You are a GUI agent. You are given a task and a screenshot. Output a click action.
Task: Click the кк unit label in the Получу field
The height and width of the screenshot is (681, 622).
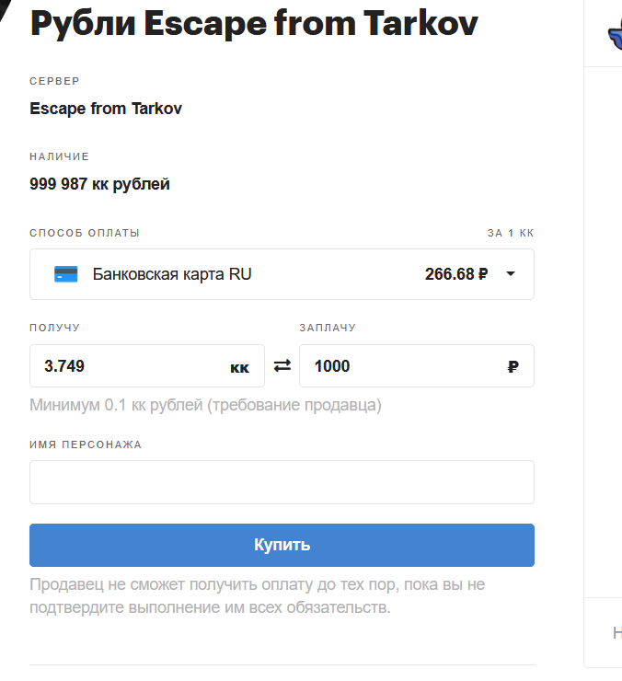pyautogui.click(x=239, y=367)
